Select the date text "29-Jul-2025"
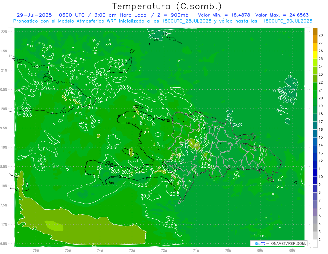This screenshot has height=254, width=328. 34,15
